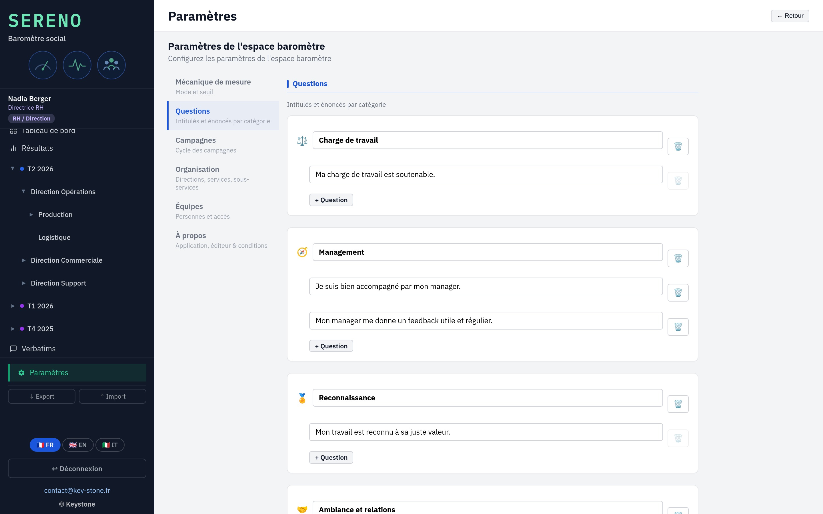This screenshot has height=514, width=823.
Task: Open the gauge dashboard icon in sidebar
Action: pyautogui.click(x=43, y=65)
